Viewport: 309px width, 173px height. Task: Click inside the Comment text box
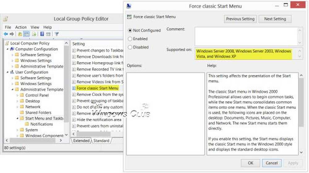click(x=246, y=36)
